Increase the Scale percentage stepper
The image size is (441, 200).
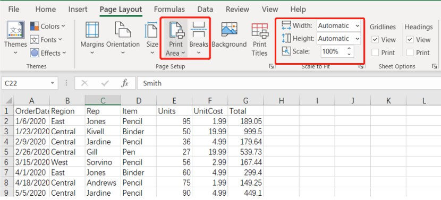[349, 49]
